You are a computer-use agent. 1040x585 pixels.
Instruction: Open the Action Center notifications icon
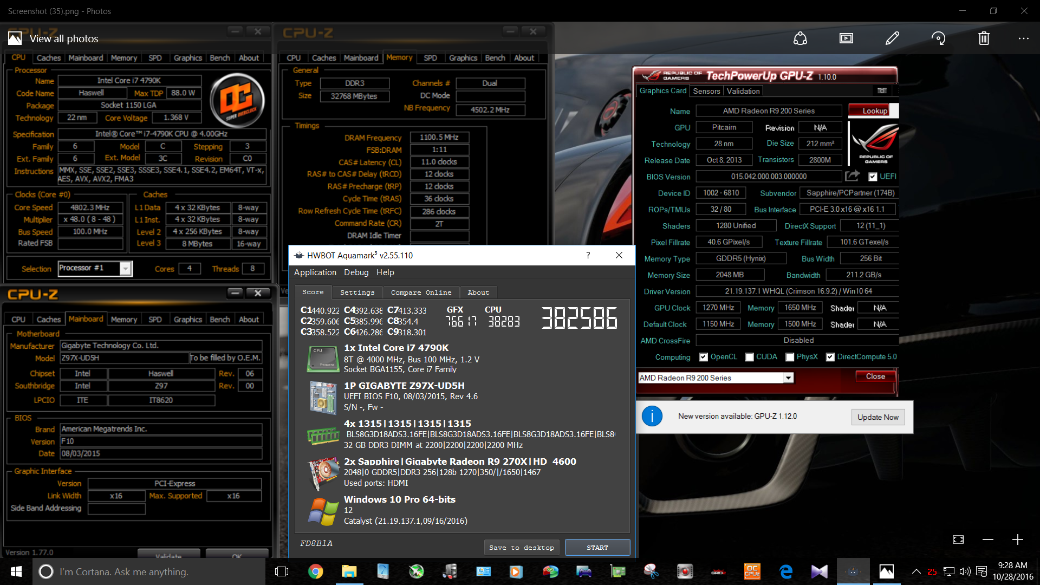(x=981, y=571)
